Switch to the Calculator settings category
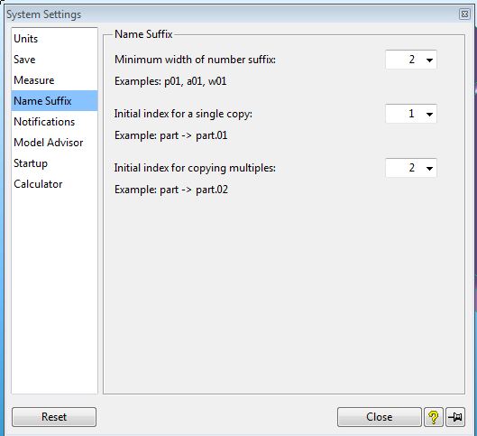Viewport: 477px width, 436px height. [x=54, y=184]
